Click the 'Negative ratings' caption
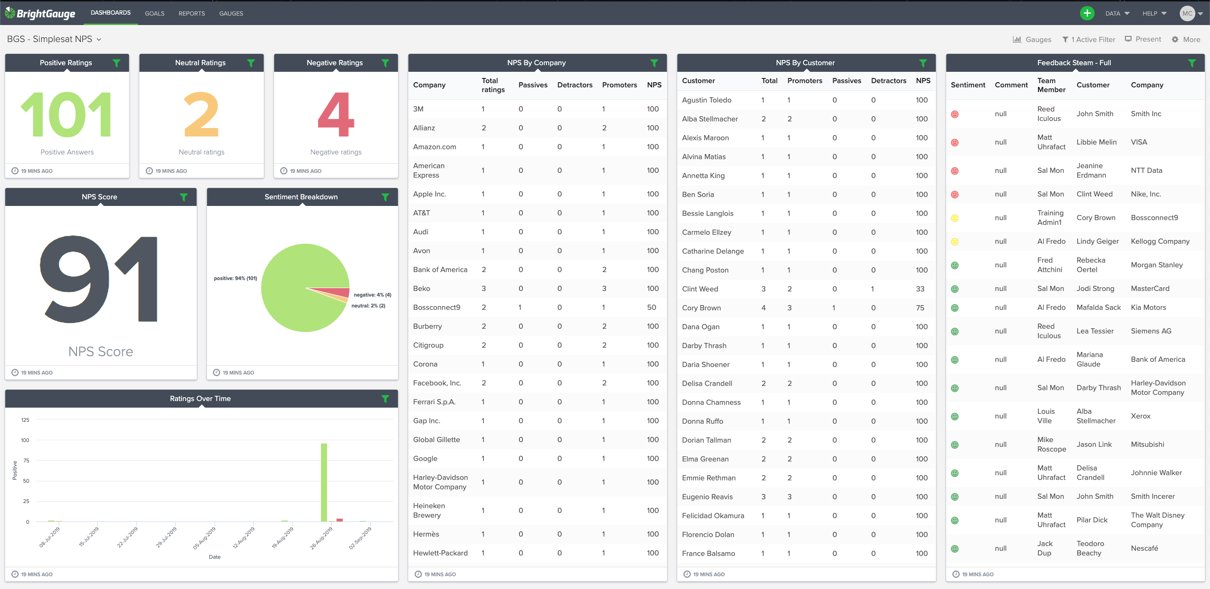The image size is (1210, 589). pyautogui.click(x=336, y=152)
